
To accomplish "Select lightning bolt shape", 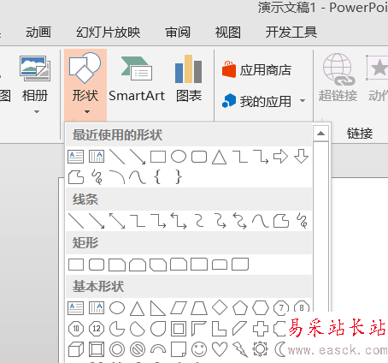I will (x=240, y=349).
